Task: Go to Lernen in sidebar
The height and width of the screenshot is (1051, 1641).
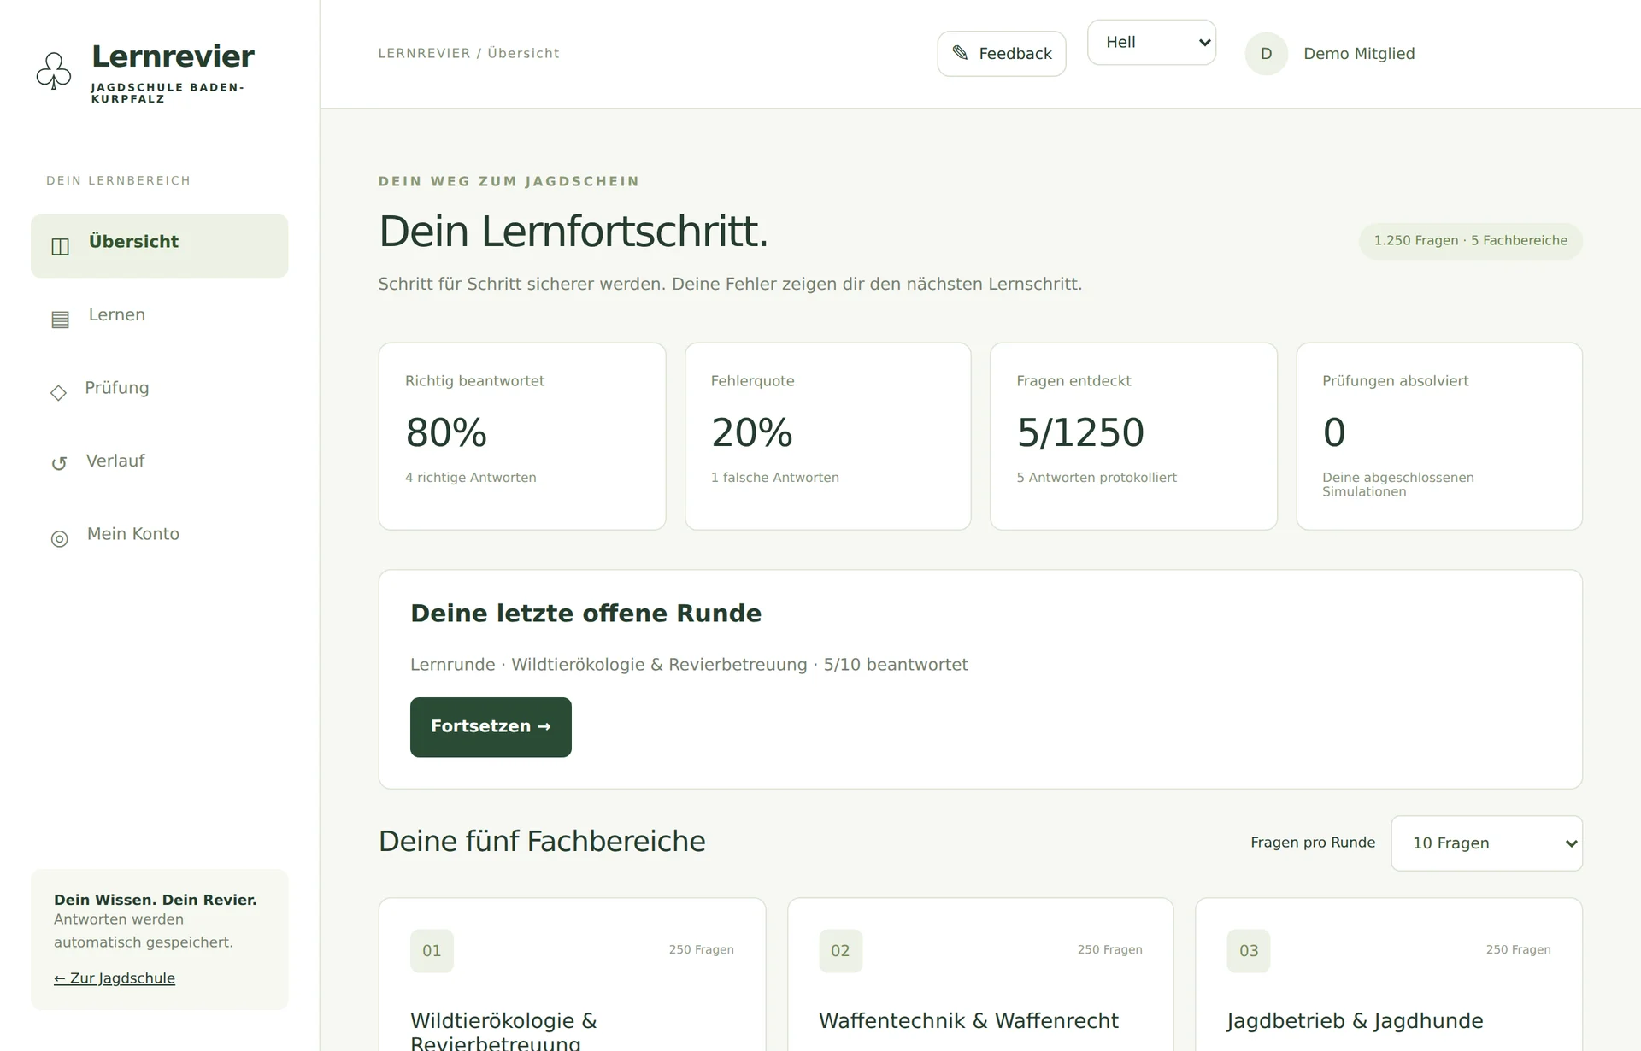Action: point(159,319)
